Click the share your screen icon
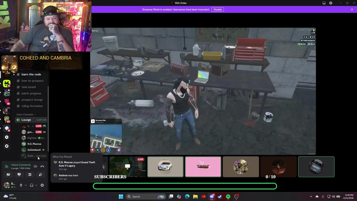Viewport: 357px width, 201px height. [x=19, y=174]
